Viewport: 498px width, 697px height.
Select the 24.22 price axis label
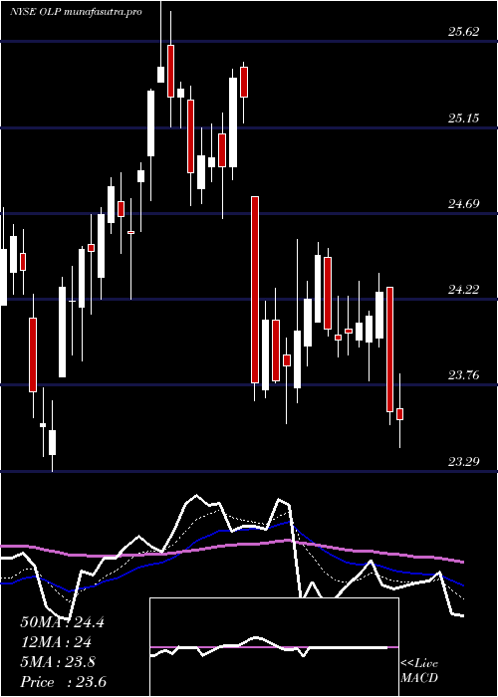tap(464, 290)
